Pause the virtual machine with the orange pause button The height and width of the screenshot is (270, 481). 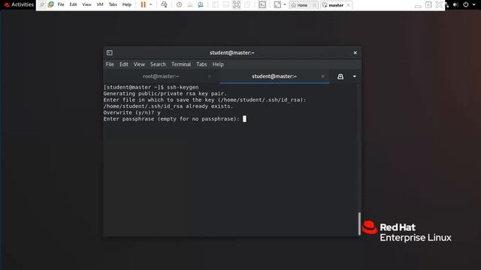click(x=143, y=4)
